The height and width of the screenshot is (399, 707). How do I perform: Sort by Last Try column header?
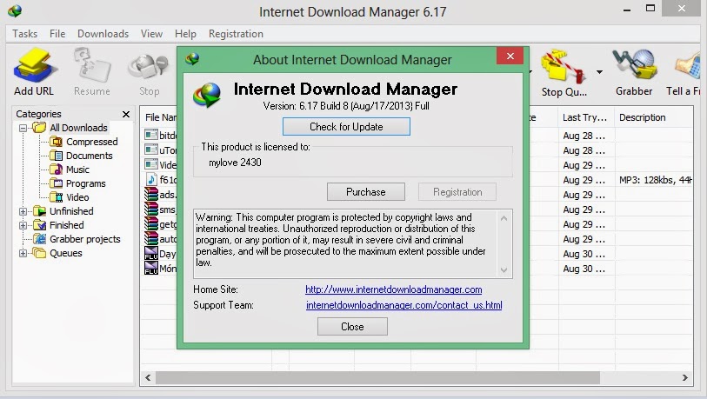pyautogui.click(x=584, y=117)
